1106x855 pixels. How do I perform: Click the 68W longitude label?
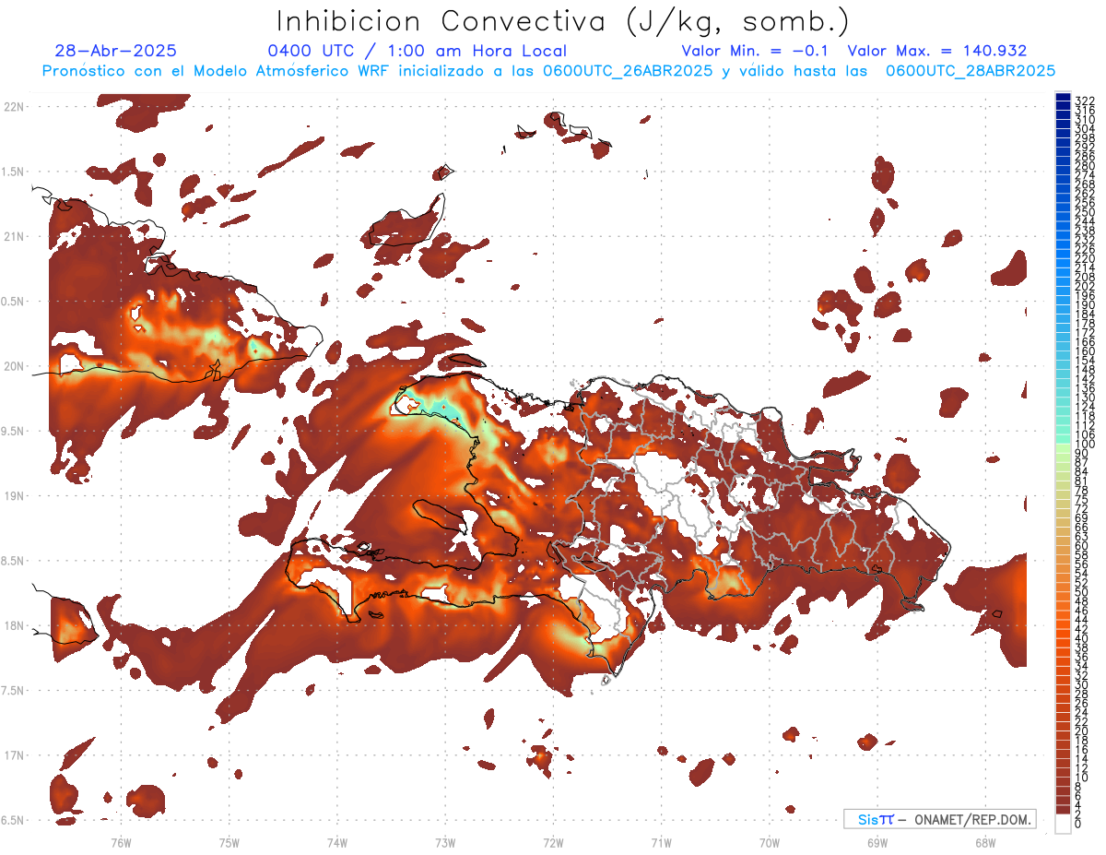tap(985, 842)
